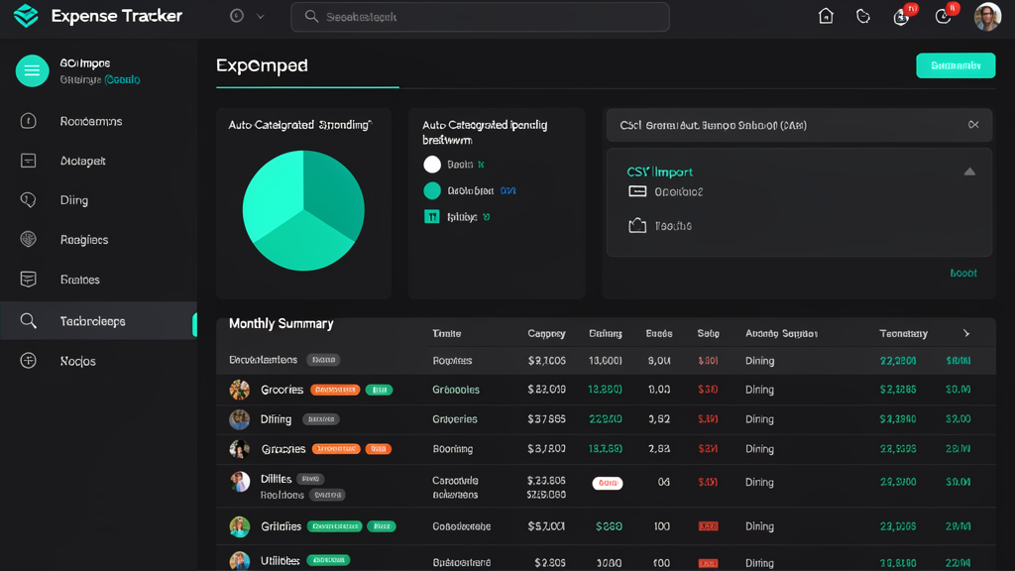Click the folder icon in CSV Import
Image resolution: width=1015 pixels, height=571 pixels.
[x=637, y=225]
